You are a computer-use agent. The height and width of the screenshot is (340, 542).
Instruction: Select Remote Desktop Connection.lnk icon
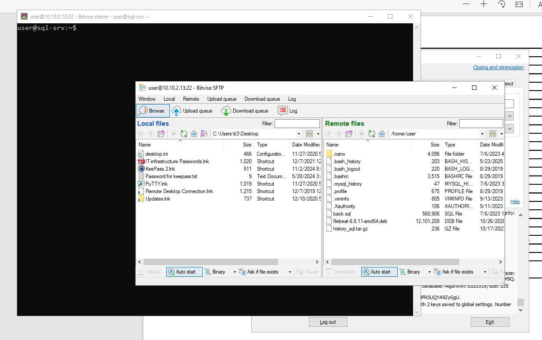point(141,191)
